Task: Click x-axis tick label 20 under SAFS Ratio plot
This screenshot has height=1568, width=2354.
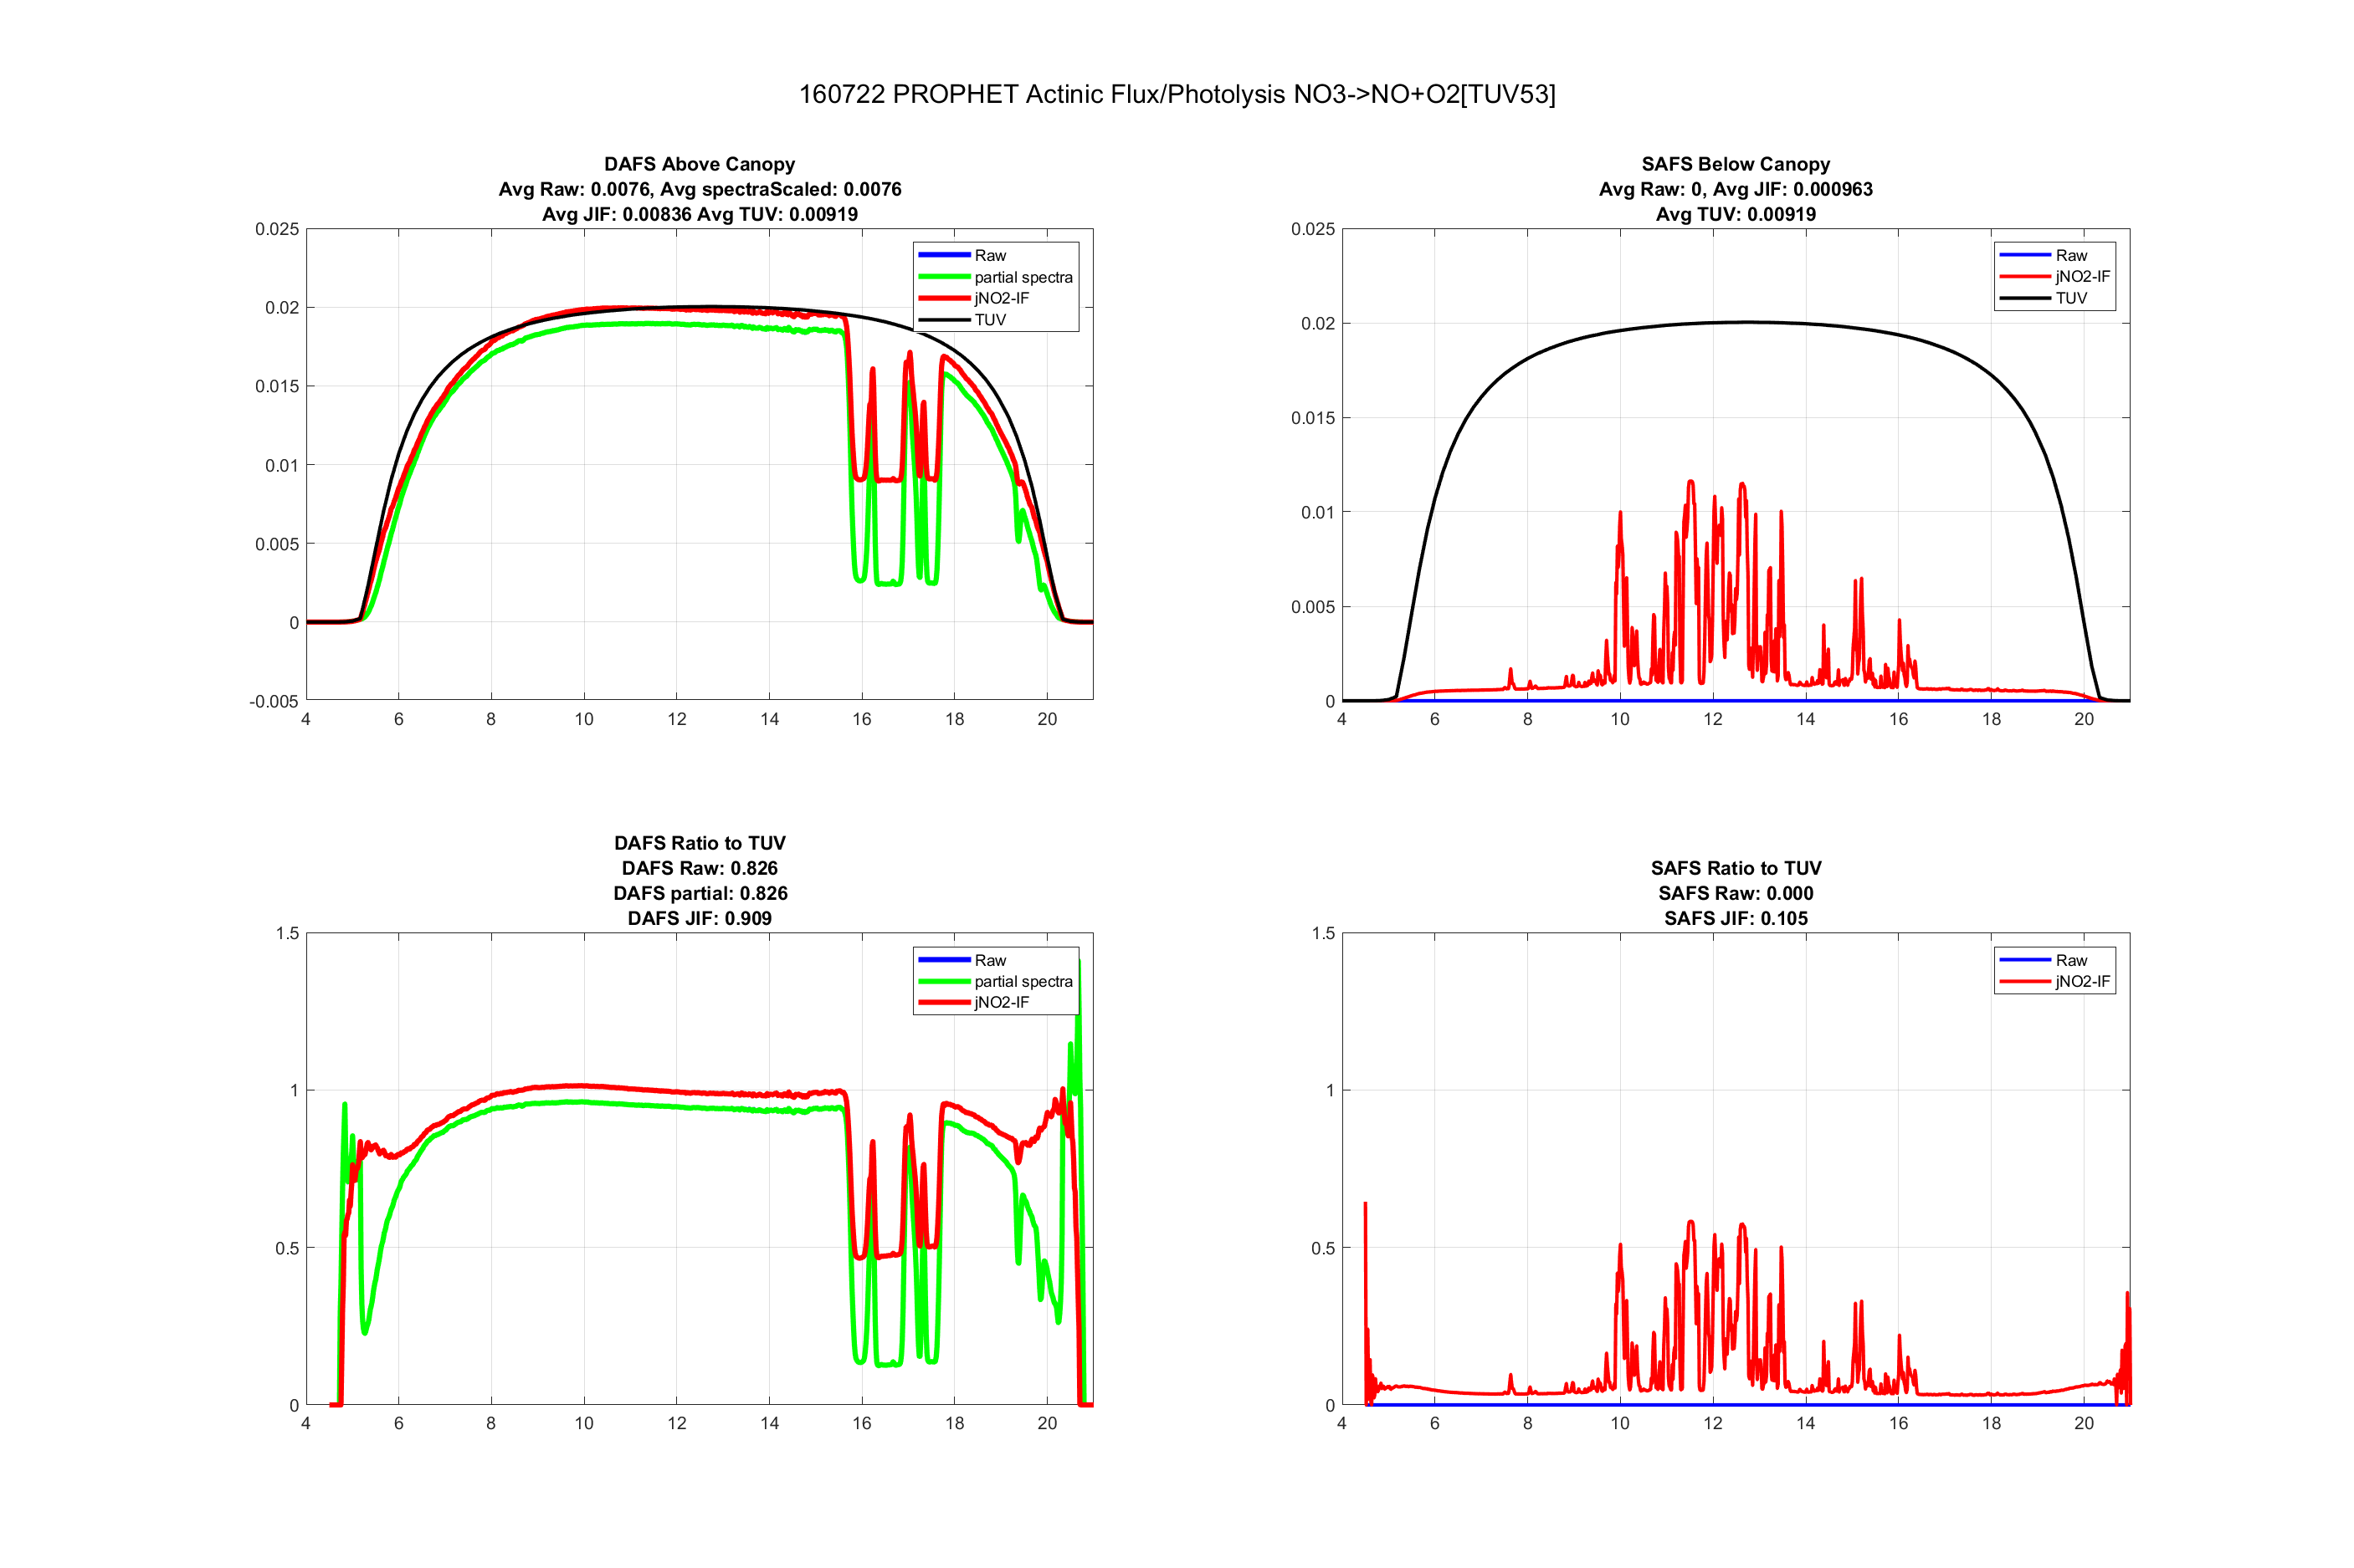Action: (x=2083, y=1423)
